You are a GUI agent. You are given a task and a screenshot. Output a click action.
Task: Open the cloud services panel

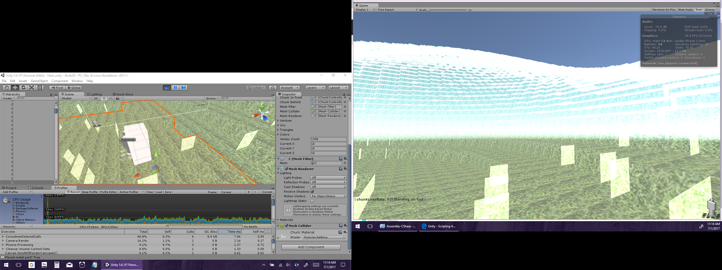click(273, 88)
